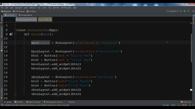Click hboxLayout variable on line 13

click(x=41, y=51)
